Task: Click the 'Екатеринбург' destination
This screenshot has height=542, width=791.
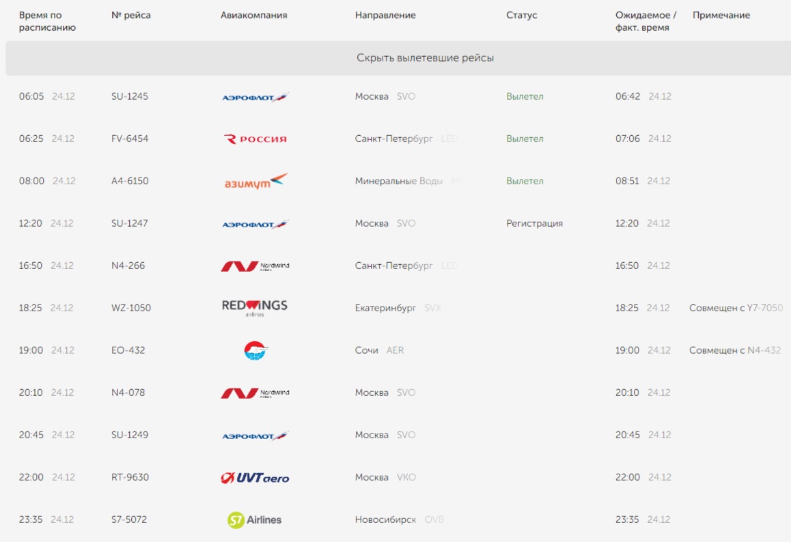Action: click(385, 308)
